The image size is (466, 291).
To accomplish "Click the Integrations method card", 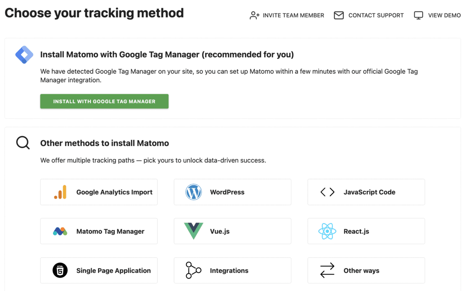I will click(232, 271).
